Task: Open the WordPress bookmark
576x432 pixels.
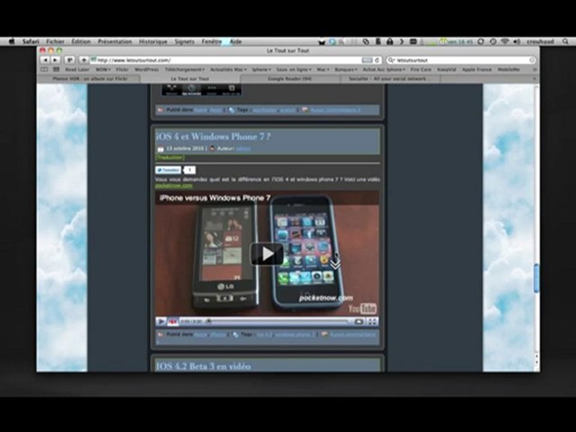Action: [146, 69]
